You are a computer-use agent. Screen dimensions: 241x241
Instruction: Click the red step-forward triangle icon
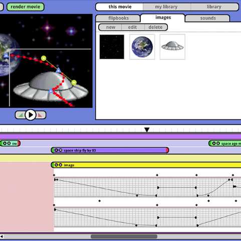pyautogui.click(x=40, y=115)
